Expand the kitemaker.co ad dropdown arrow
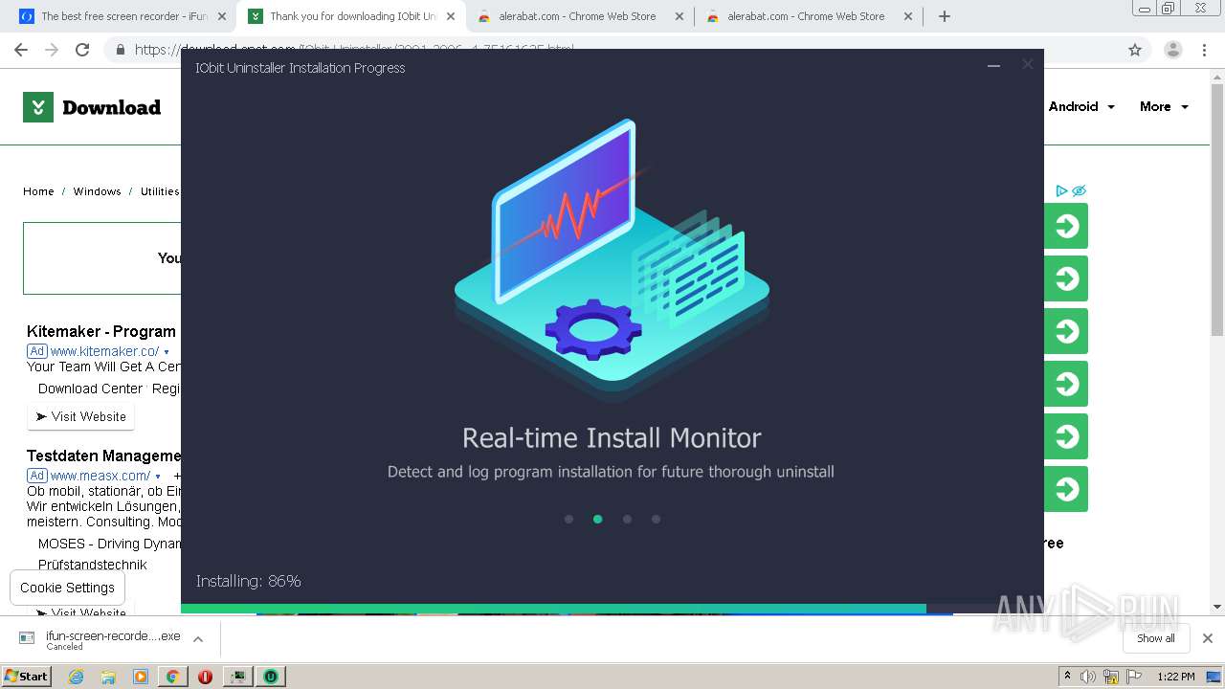This screenshot has width=1225, height=689. (167, 352)
